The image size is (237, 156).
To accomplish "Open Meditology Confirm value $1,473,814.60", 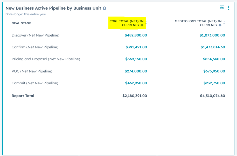I will 213,47.
